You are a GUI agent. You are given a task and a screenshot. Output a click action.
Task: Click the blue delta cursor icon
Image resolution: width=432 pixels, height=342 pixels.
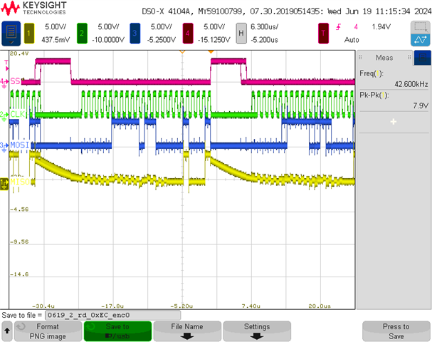(x=421, y=40)
